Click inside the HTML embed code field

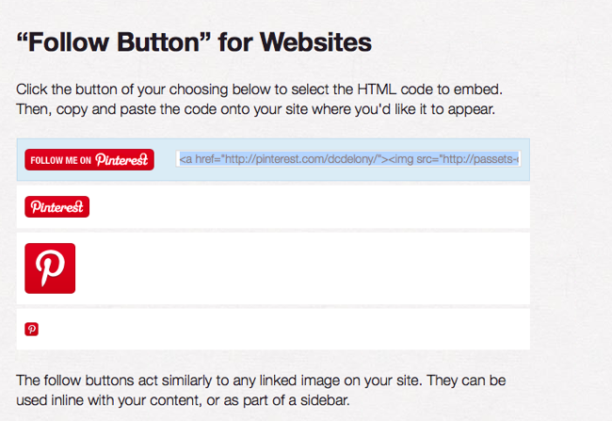348,159
